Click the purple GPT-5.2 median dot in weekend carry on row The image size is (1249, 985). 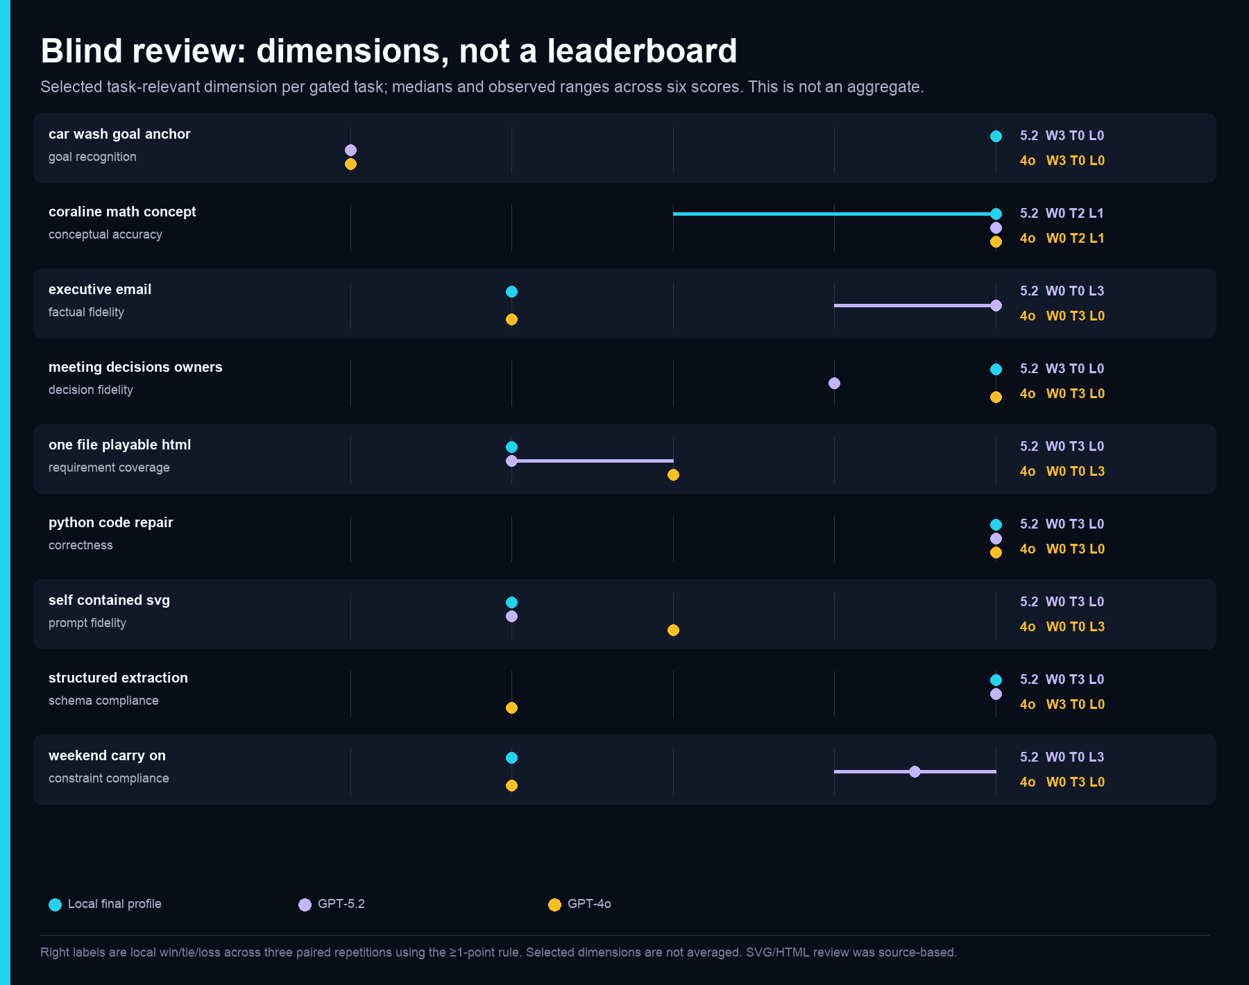pyautogui.click(x=915, y=771)
